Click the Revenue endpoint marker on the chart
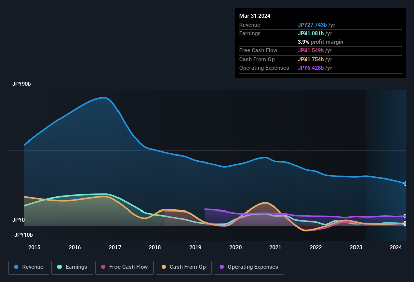Viewport: 414px width, 282px height. 405,184
